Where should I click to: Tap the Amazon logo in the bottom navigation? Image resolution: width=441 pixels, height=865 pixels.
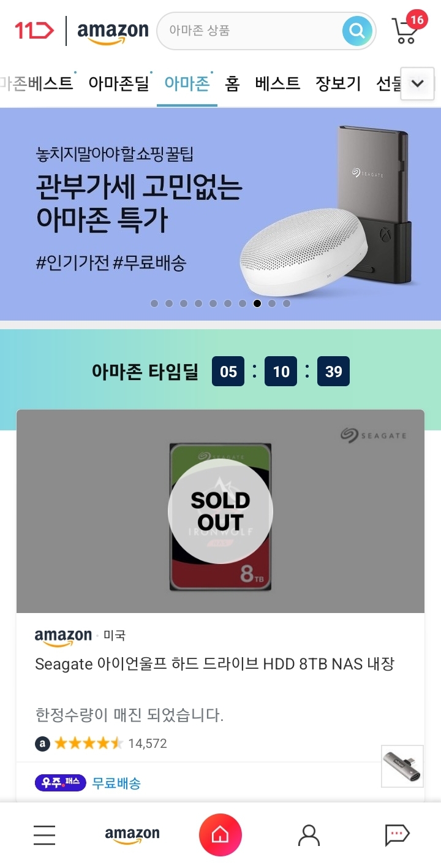tap(132, 835)
